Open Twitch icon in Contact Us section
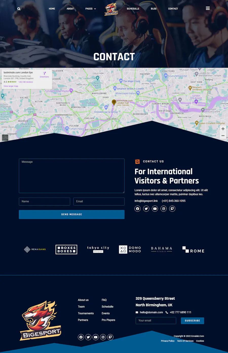228x353 pixels. pyautogui.click(x=172, y=209)
